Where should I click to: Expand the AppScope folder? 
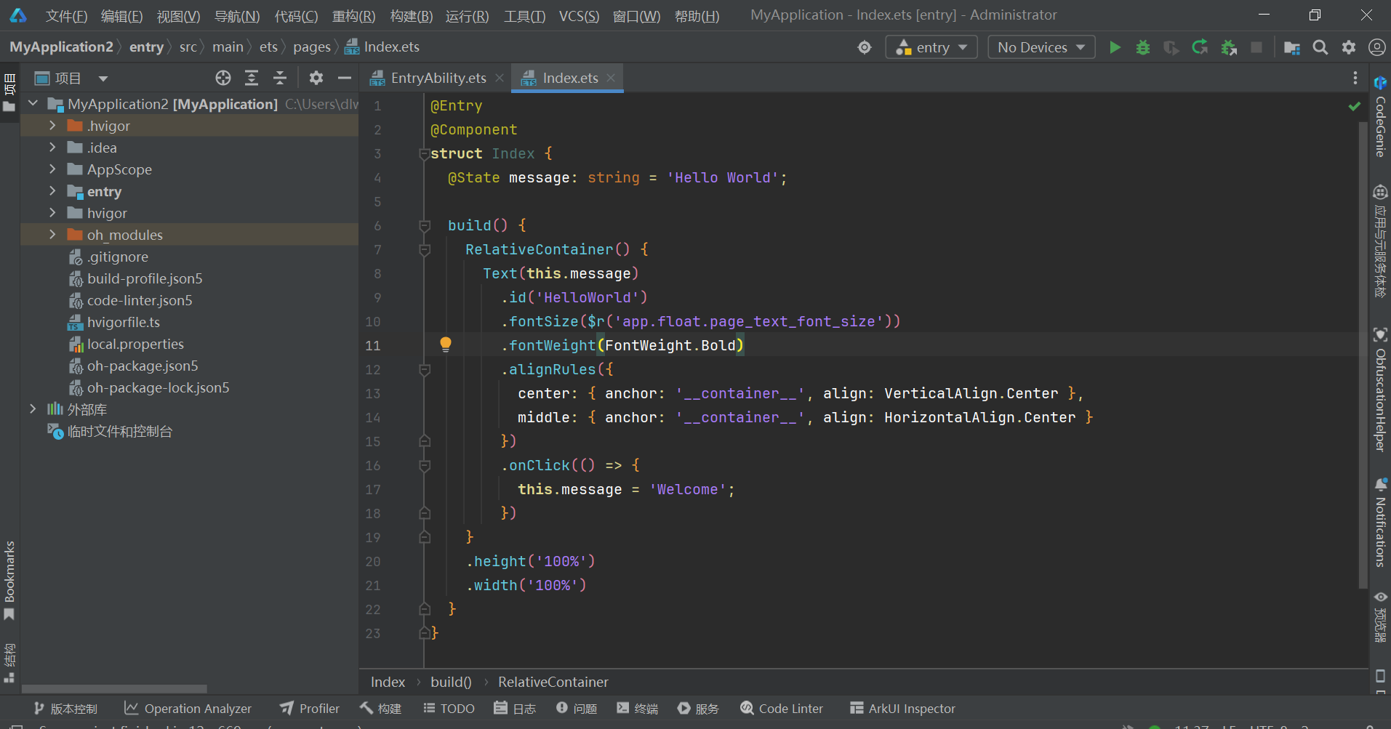(52, 169)
